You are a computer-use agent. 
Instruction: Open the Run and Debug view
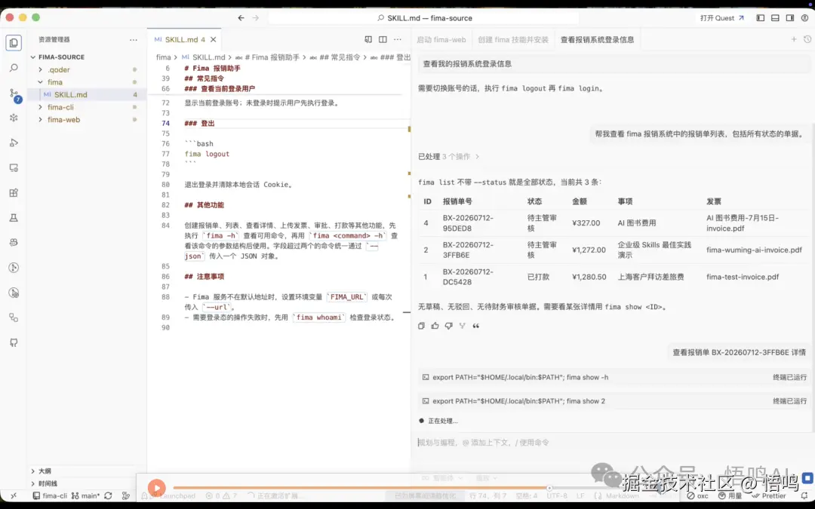(x=14, y=143)
